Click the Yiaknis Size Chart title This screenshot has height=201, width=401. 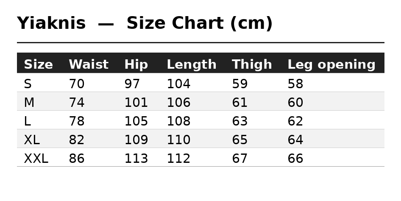pos(145,23)
